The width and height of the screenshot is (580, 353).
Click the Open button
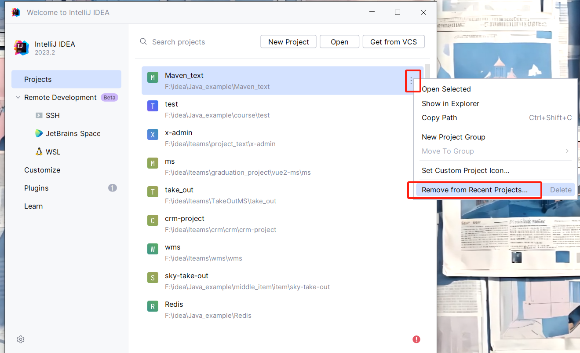(x=339, y=42)
